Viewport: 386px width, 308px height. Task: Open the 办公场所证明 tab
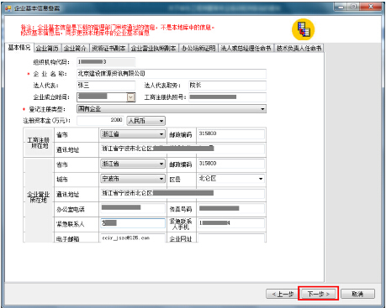(198, 48)
